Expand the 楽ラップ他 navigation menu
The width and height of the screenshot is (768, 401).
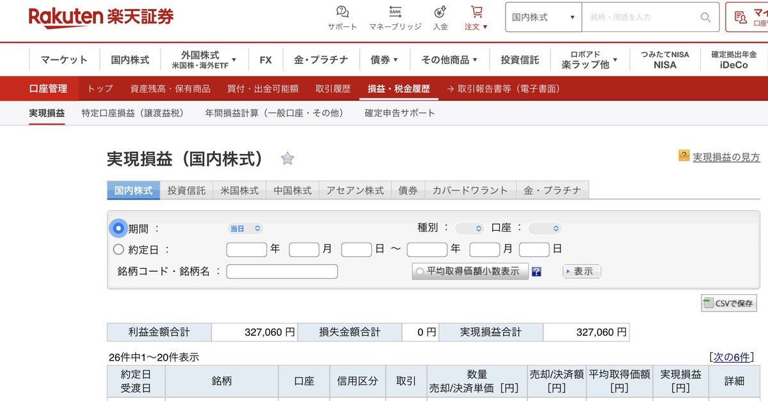[x=589, y=59]
